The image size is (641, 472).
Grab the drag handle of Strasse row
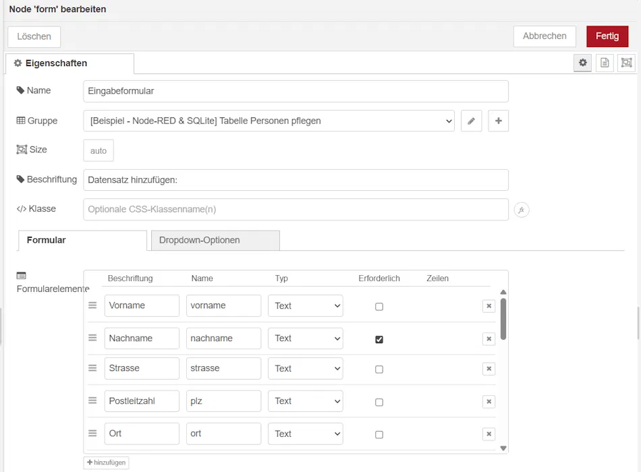pyautogui.click(x=92, y=368)
